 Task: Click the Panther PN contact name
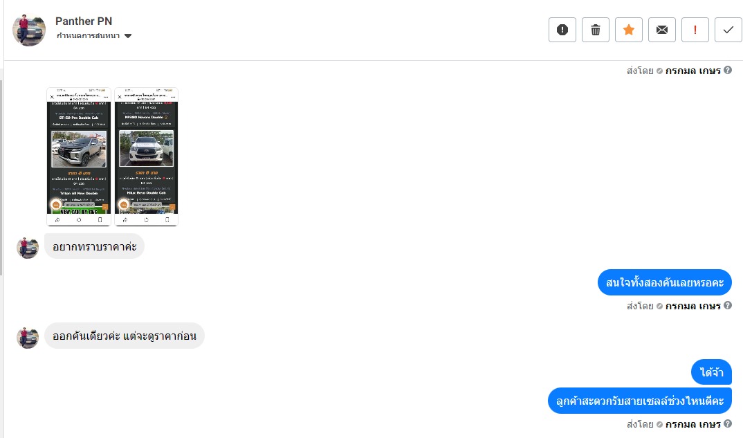(x=84, y=21)
